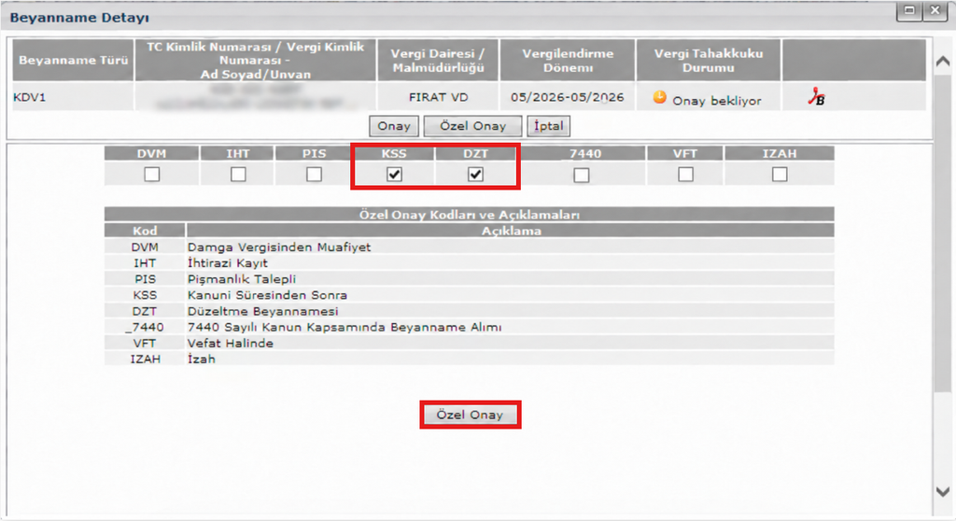This screenshot has height=521, width=956.
Task: Click the Düzeltme Beyannamesi row
Action: [x=469, y=311]
